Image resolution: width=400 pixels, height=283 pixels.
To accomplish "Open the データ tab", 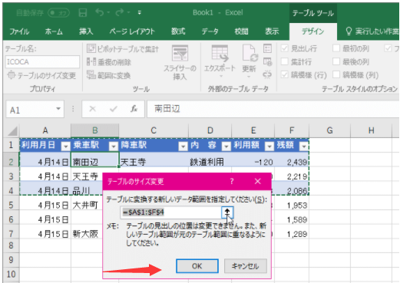I will pos(210,31).
